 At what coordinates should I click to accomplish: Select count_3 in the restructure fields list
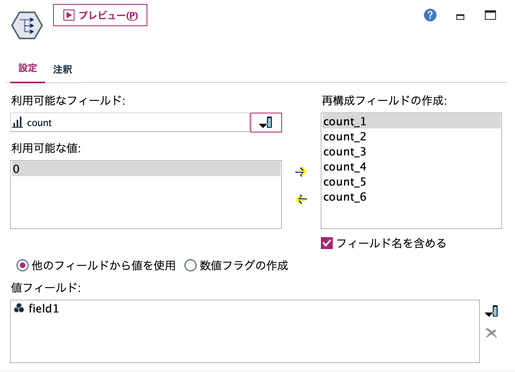click(x=345, y=151)
